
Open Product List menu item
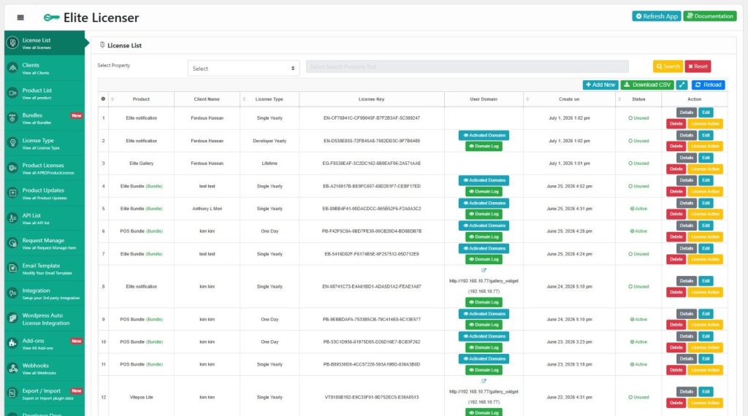point(45,93)
